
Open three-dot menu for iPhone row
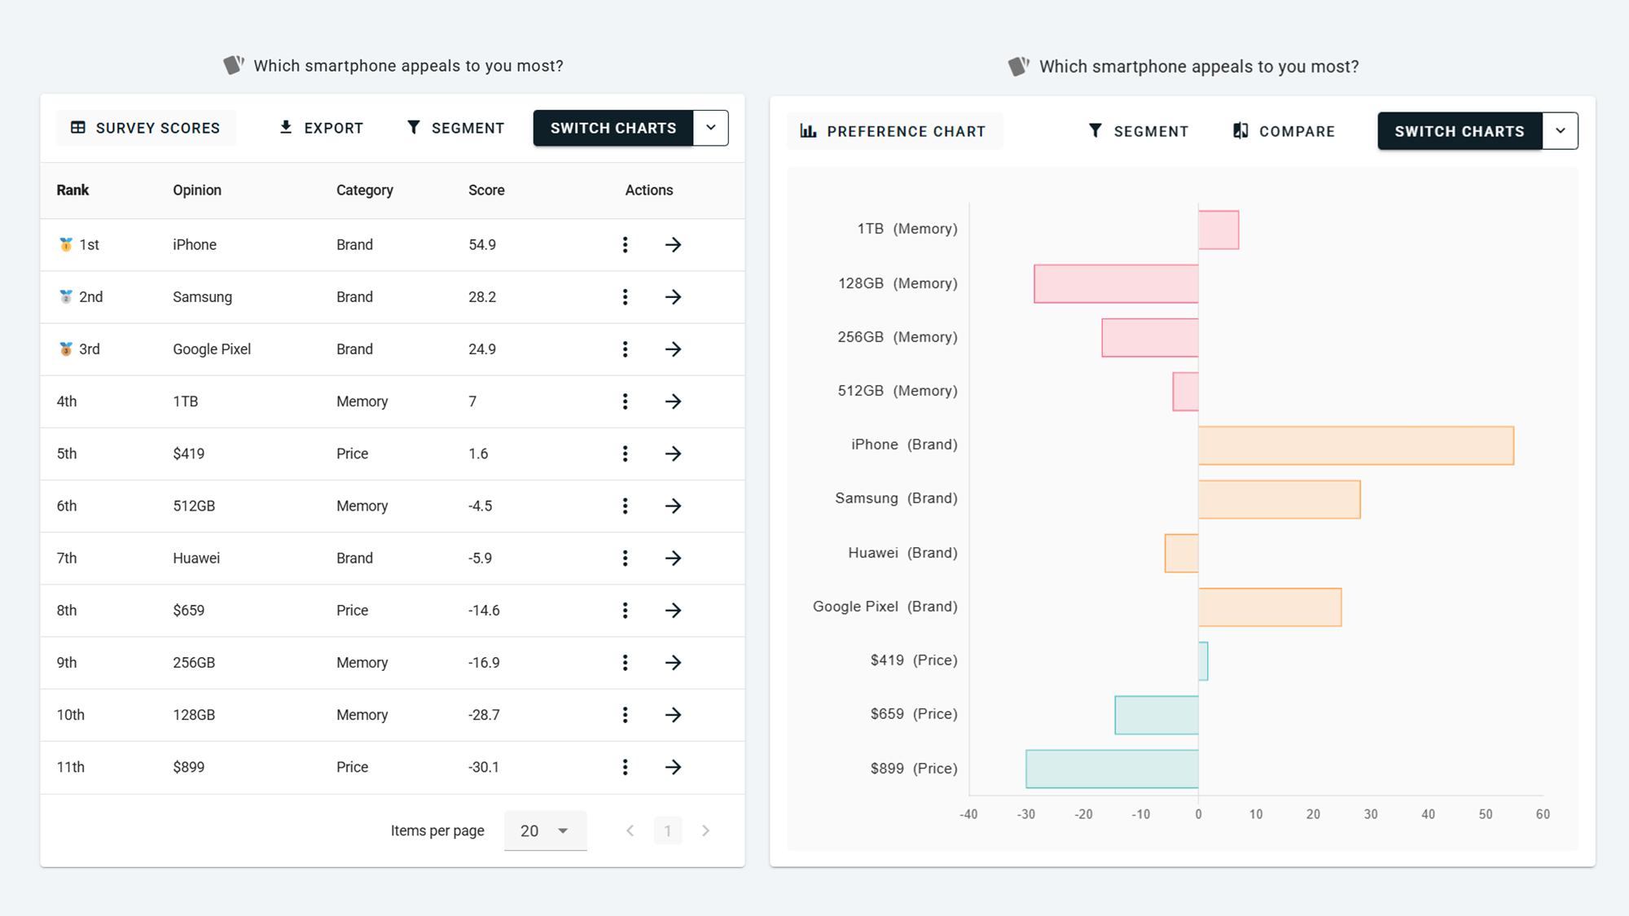click(x=625, y=244)
